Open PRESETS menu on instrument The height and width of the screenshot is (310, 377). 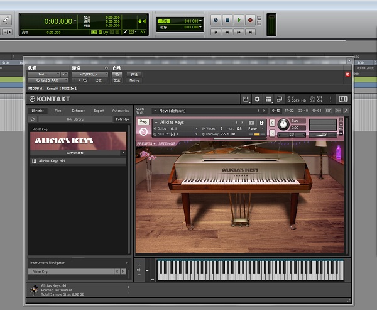coord(146,144)
